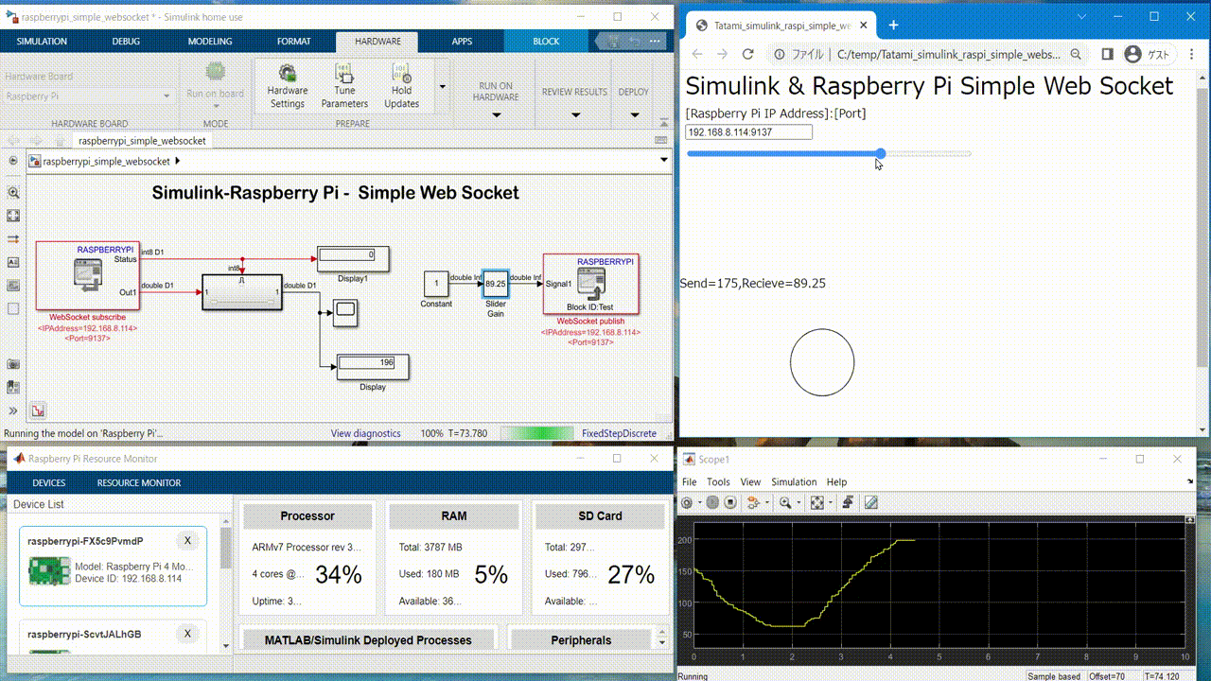Click the Scope zoom magnifier
Viewport: 1211px width, 681px height.
coord(784,502)
